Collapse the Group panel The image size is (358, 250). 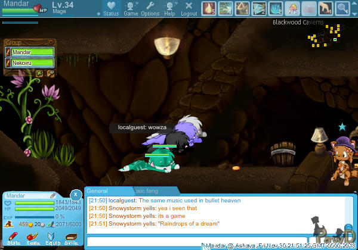click(51, 42)
